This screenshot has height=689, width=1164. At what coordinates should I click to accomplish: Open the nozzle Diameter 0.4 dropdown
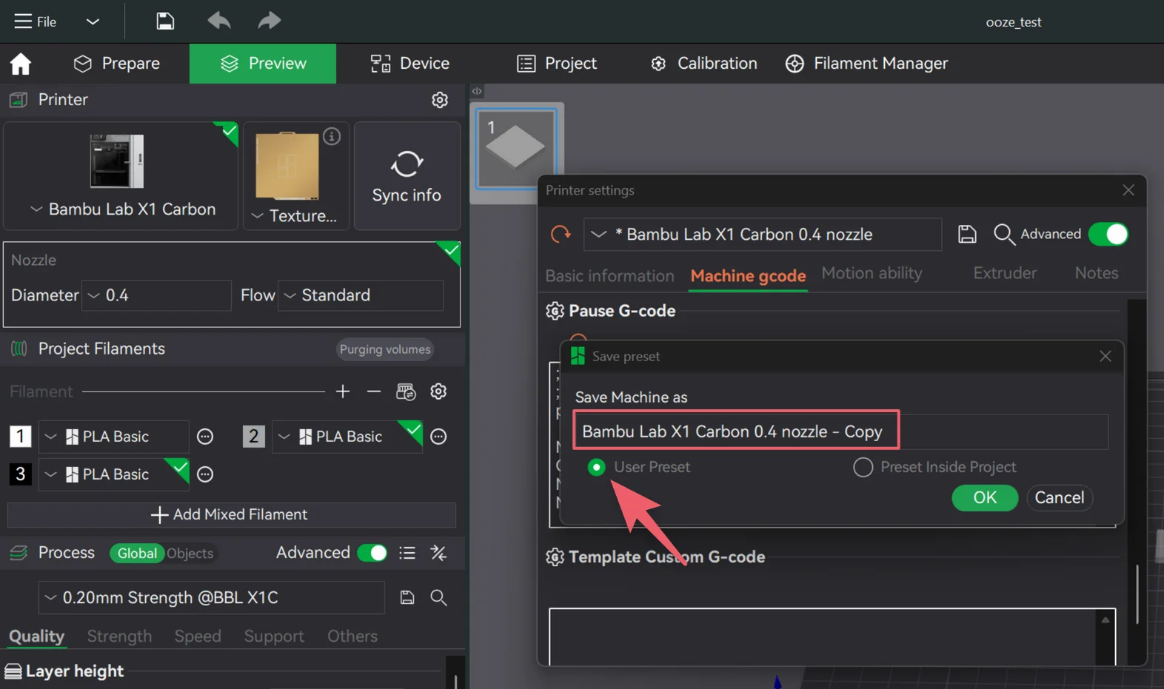click(x=156, y=295)
